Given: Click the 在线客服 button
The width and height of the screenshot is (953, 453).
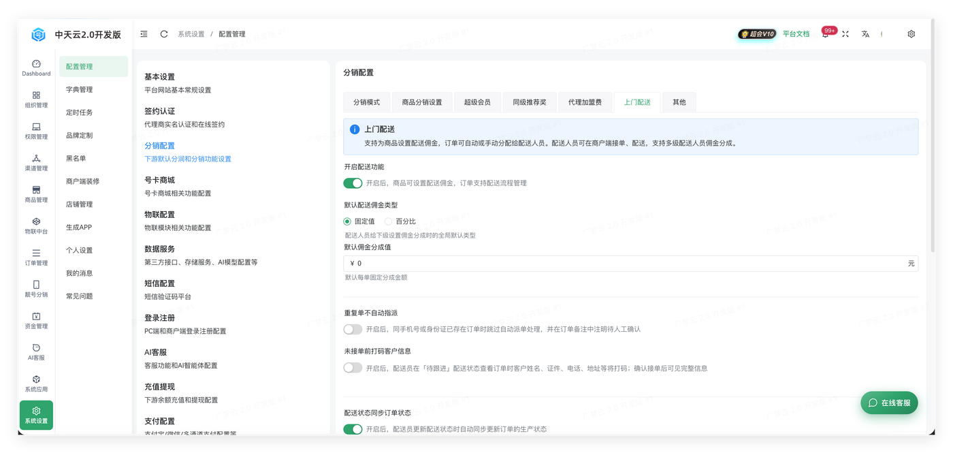Looking at the screenshot, I should 889,403.
